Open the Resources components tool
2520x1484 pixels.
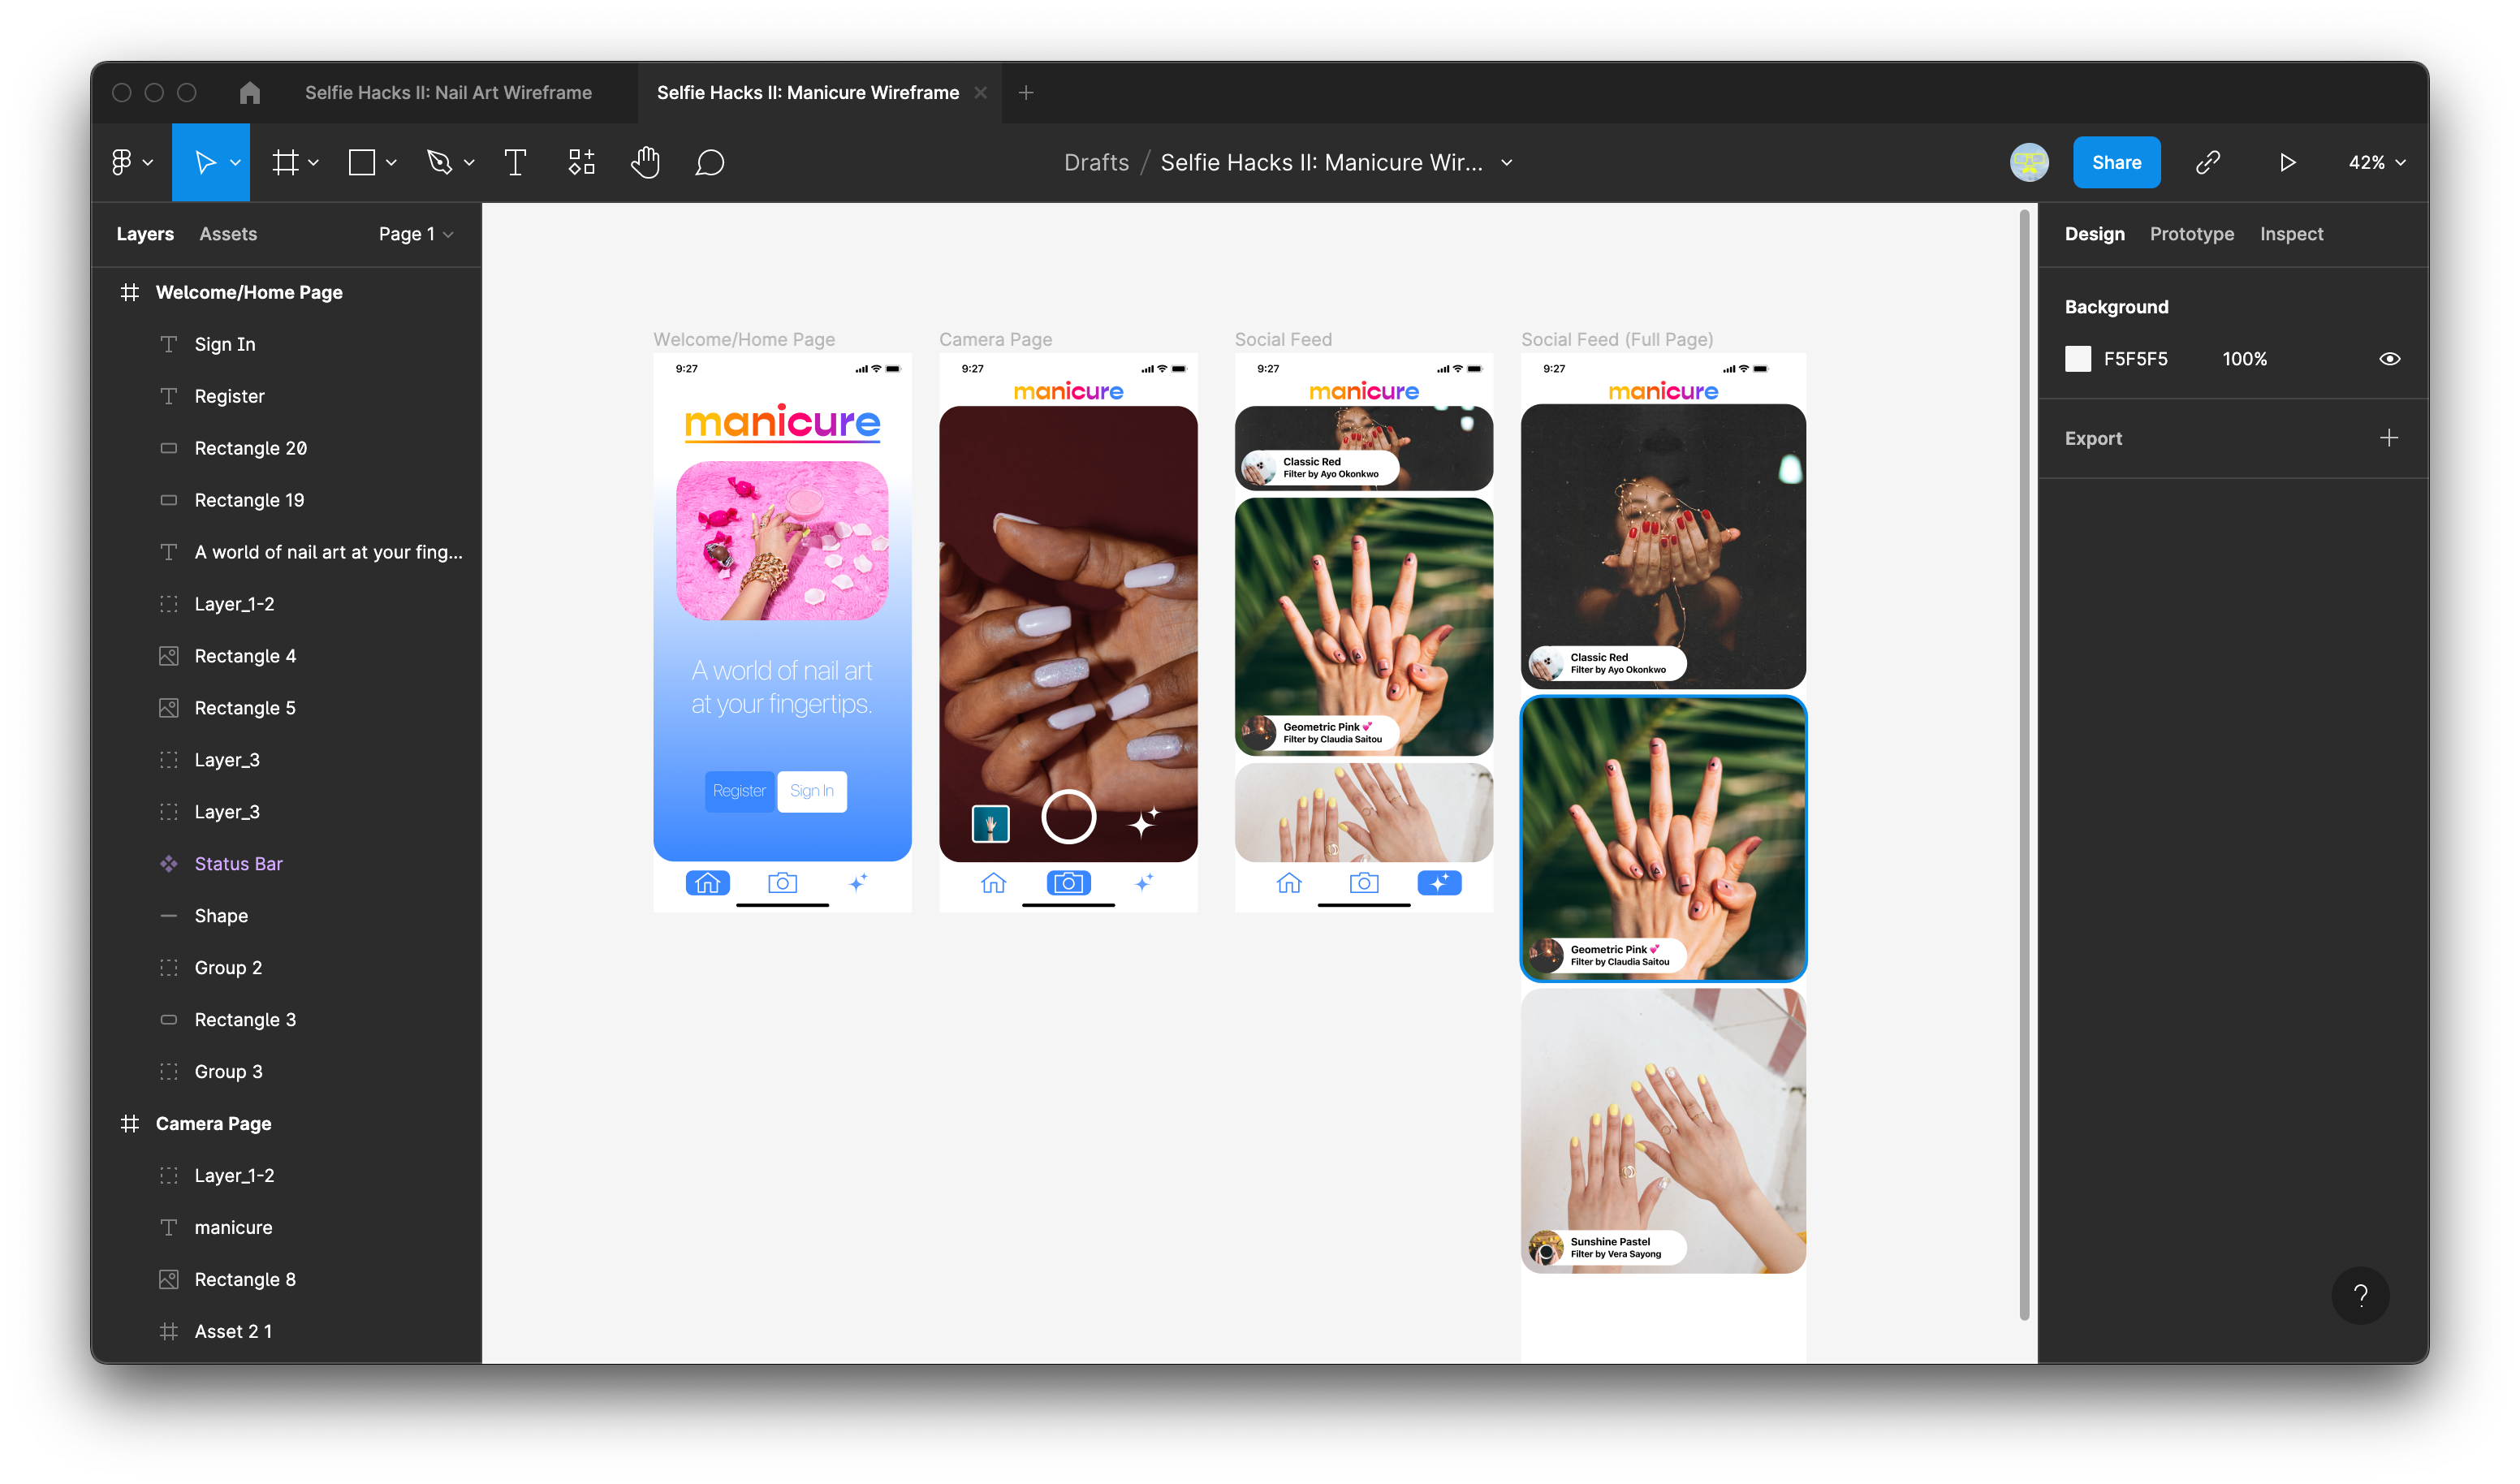click(581, 162)
